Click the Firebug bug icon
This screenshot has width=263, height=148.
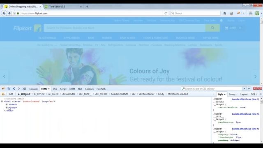coord(3,89)
